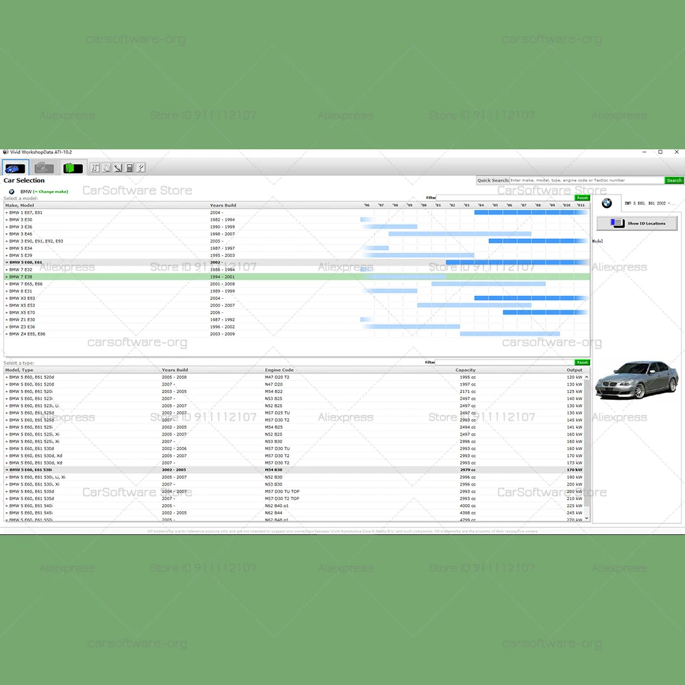
Task: Select 520d type with engine M47 D20 T2
Action: tap(294, 377)
